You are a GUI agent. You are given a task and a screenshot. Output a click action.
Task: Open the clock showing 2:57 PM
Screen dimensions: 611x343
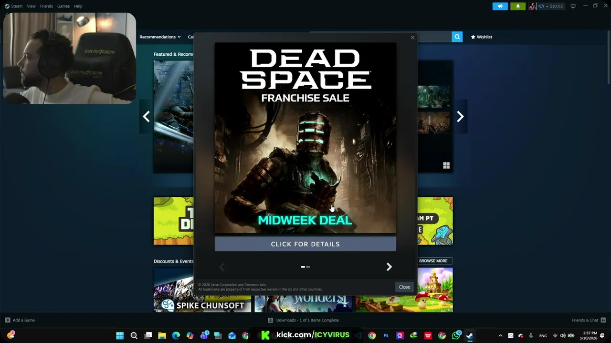tap(589, 335)
